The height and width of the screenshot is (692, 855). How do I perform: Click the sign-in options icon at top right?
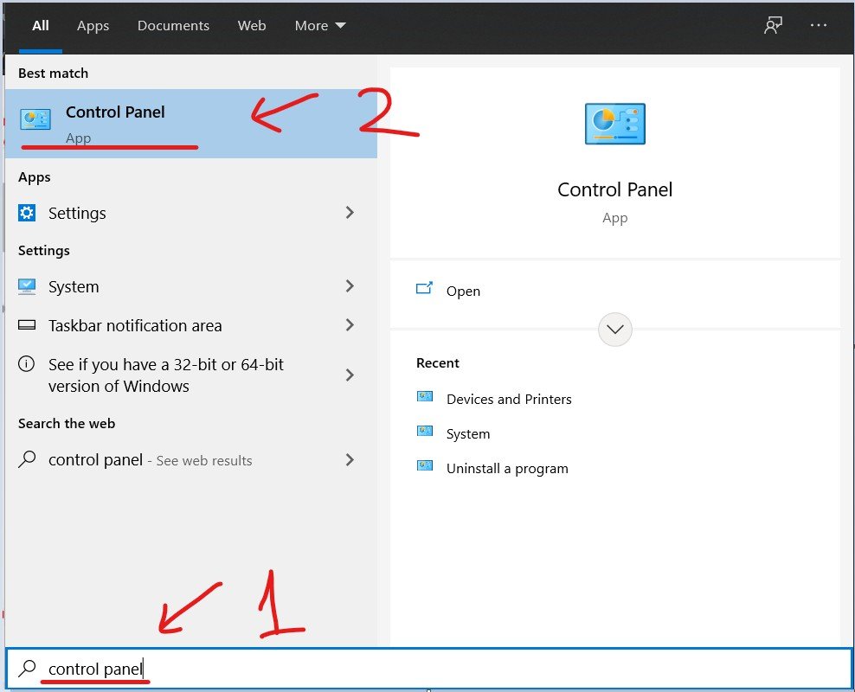pyautogui.click(x=773, y=26)
